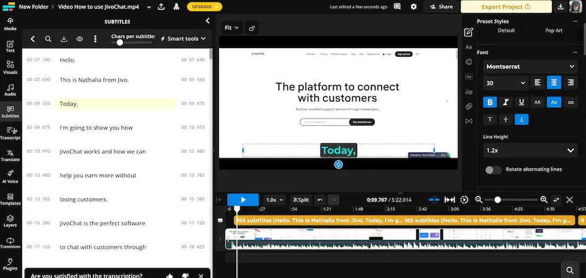Toggle Rotate alternating lines switch
The width and height of the screenshot is (586, 278).
(x=493, y=170)
